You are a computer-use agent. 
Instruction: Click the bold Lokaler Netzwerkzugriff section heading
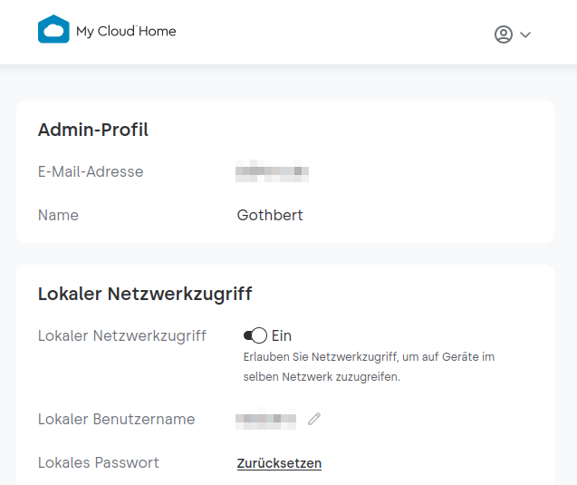pyautogui.click(x=145, y=294)
